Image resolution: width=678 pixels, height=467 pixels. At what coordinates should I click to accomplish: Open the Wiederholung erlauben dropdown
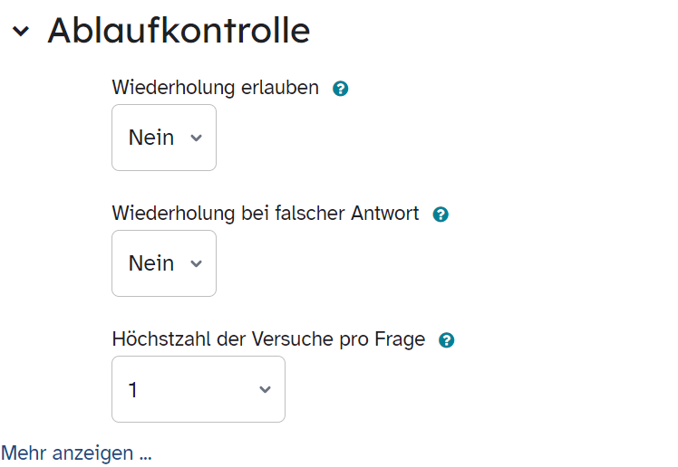(x=164, y=138)
